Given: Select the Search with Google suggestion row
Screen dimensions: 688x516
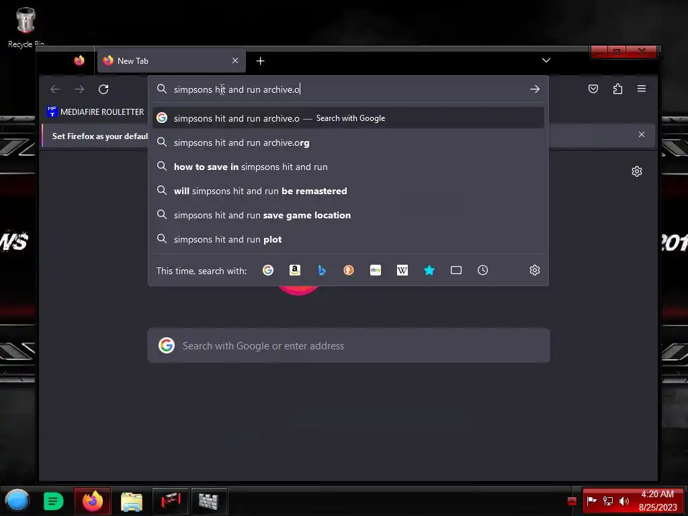Looking at the screenshot, I should tap(348, 118).
